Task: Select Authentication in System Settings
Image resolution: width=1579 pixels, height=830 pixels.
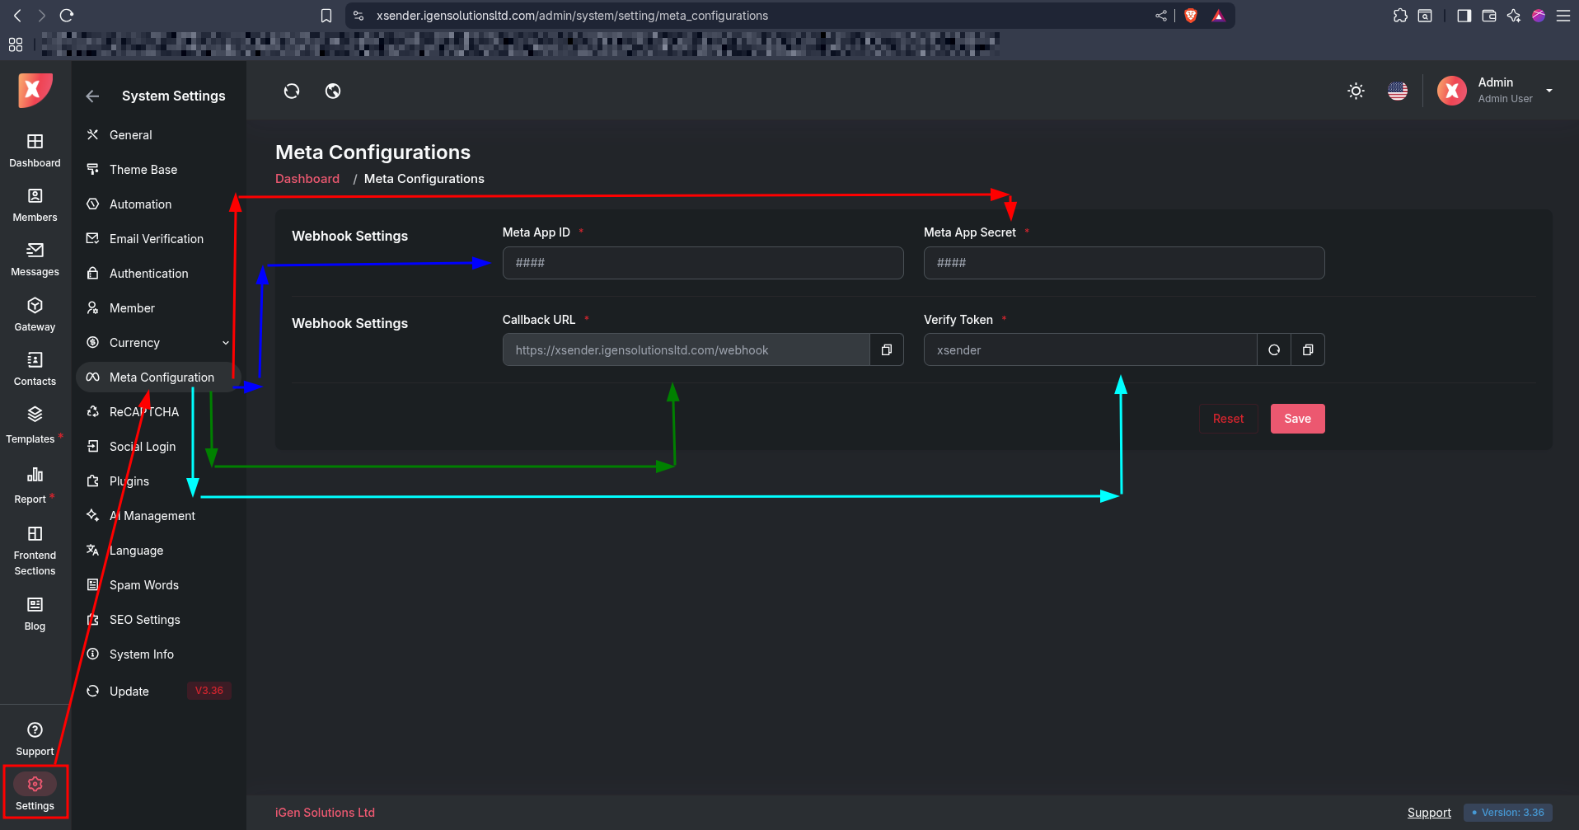Action: 148,274
